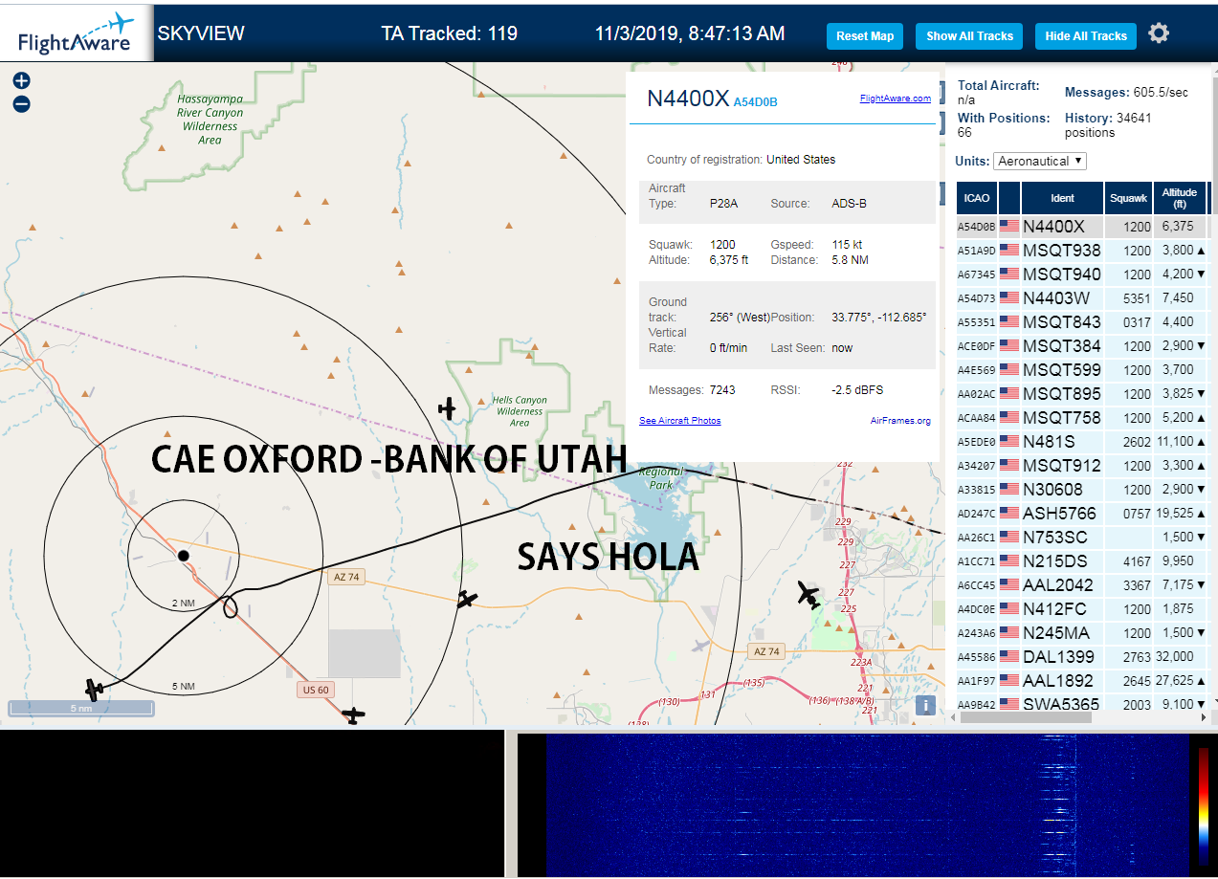Select the N753SC aircraft row
The image size is (1218, 879).
pyautogui.click(x=1082, y=538)
